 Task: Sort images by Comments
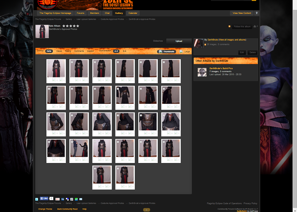79,51
